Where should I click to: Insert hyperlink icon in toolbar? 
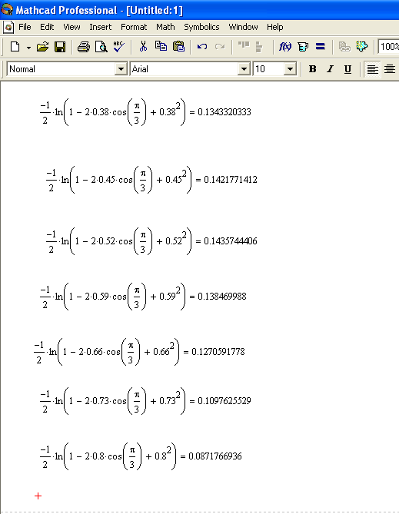tap(344, 47)
